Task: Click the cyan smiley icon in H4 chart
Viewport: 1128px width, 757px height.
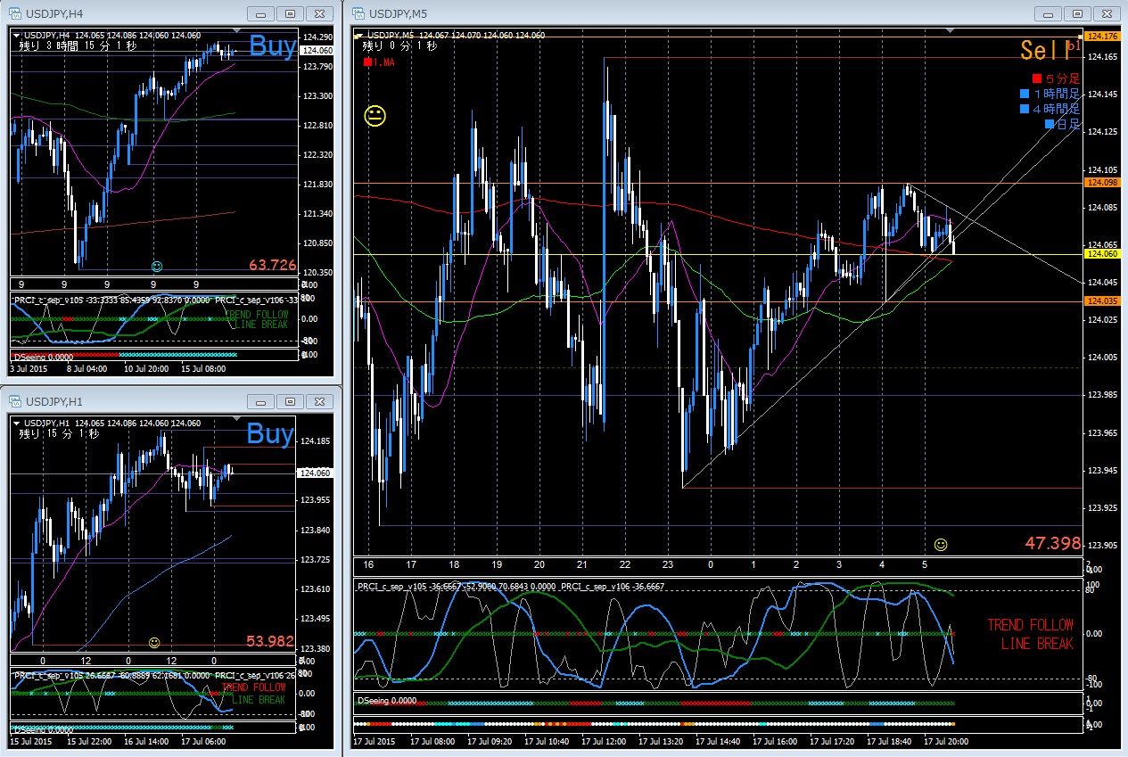Action: [157, 266]
